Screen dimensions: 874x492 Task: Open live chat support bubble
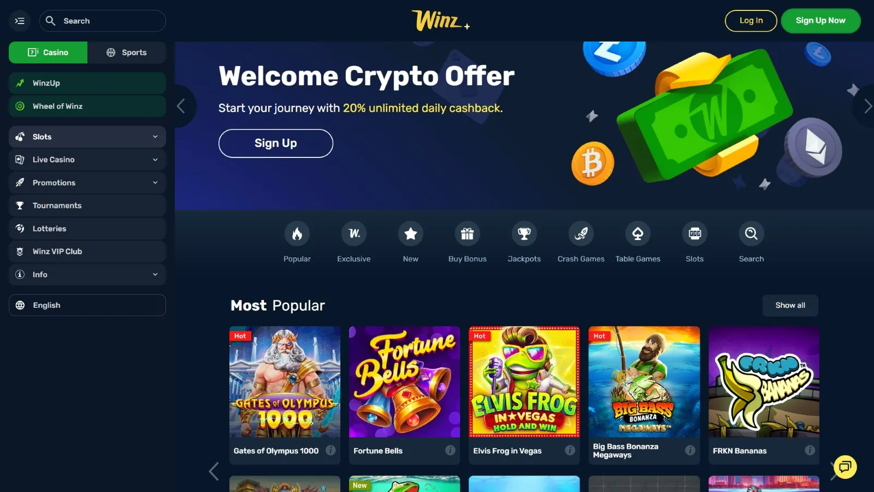[x=845, y=467]
